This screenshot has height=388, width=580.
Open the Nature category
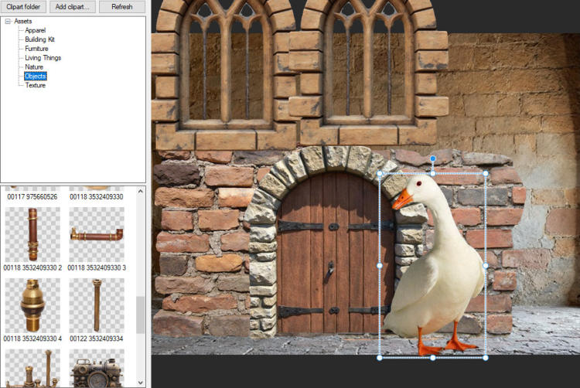34,67
